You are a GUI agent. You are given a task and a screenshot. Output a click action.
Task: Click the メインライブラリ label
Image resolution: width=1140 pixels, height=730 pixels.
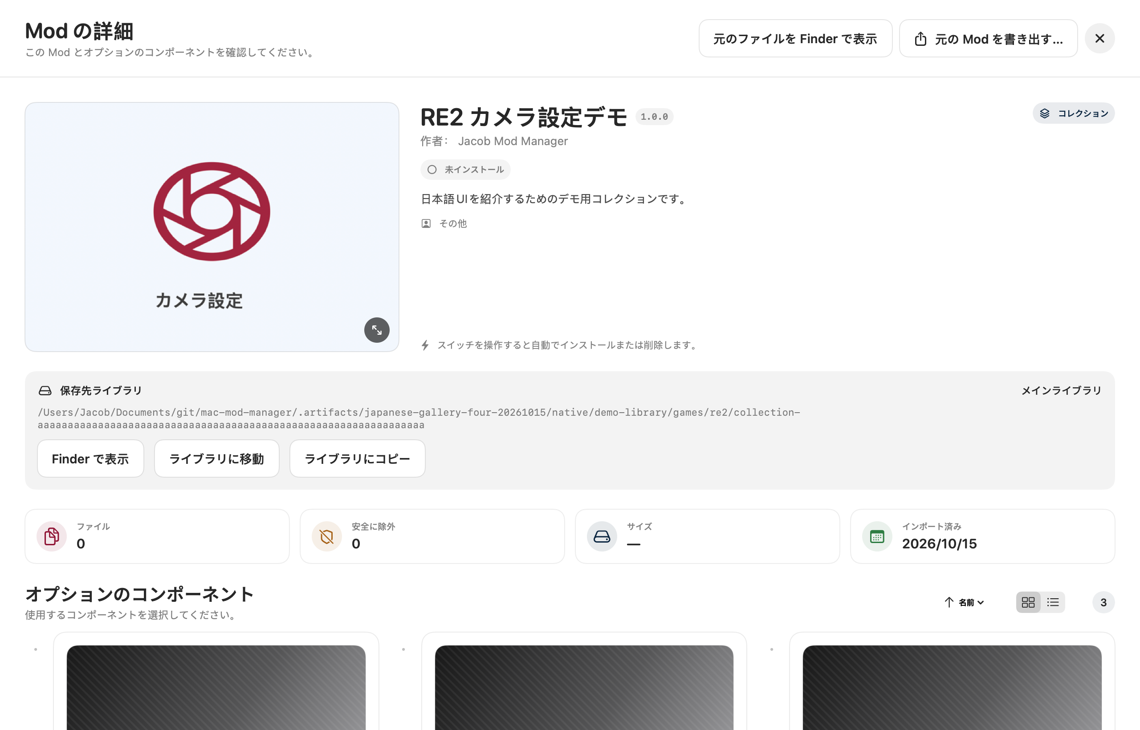(x=1061, y=391)
